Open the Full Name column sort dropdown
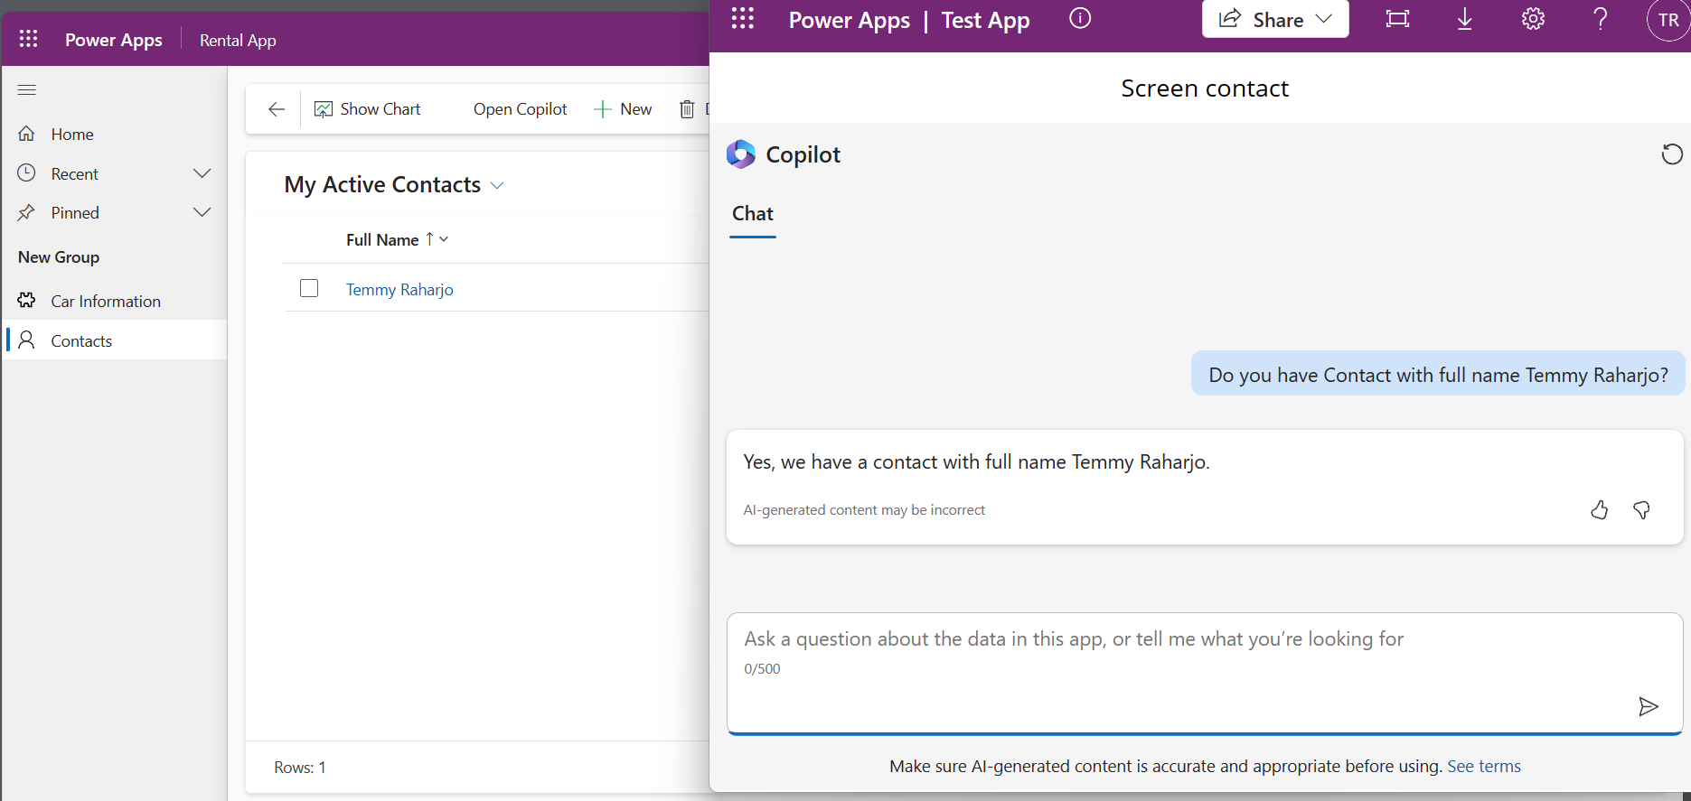The height and width of the screenshot is (801, 1691). [x=444, y=239]
